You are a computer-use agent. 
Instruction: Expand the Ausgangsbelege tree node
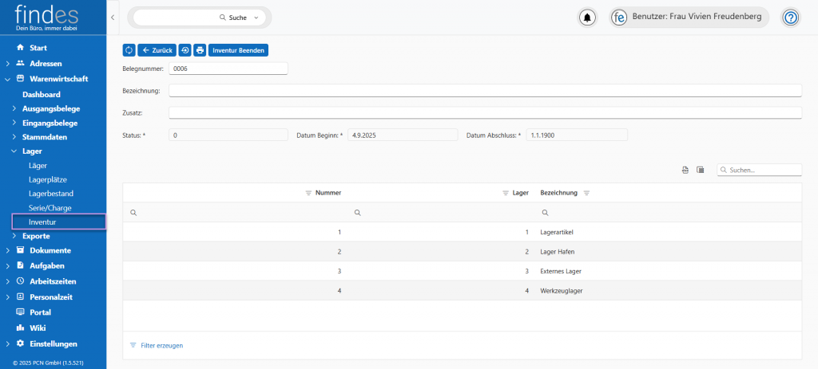(x=14, y=108)
